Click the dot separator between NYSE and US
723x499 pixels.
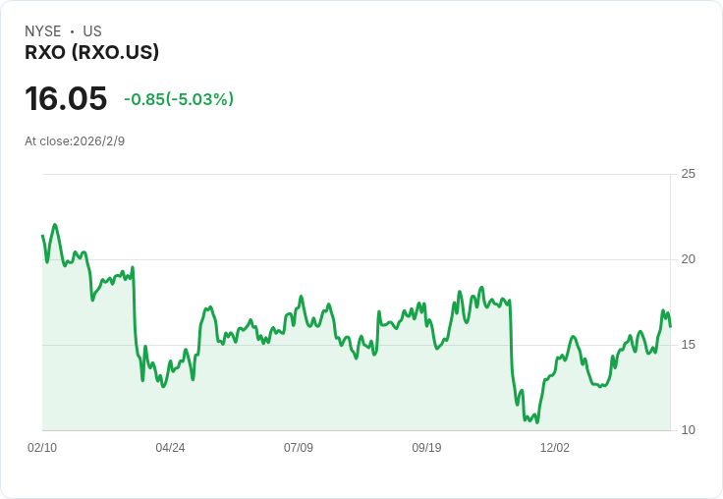pos(72,31)
